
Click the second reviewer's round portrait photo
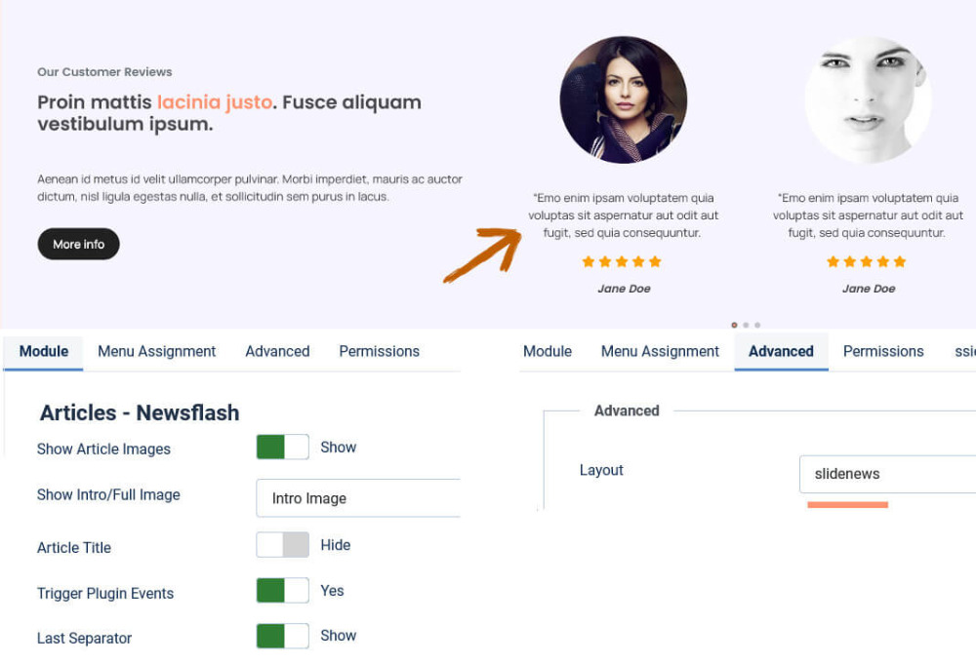pyautogui.click(x=868, y=99)
